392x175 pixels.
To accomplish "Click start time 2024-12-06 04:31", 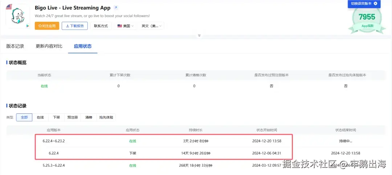I will tap(267, 153).
